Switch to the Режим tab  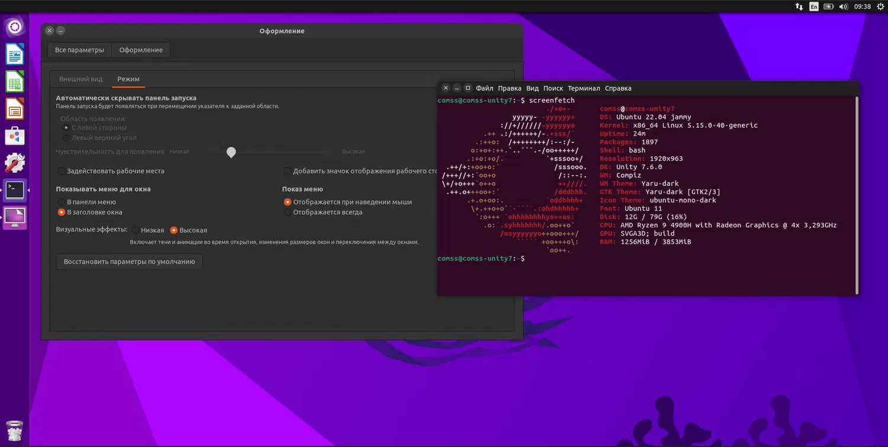pos(128,79)
